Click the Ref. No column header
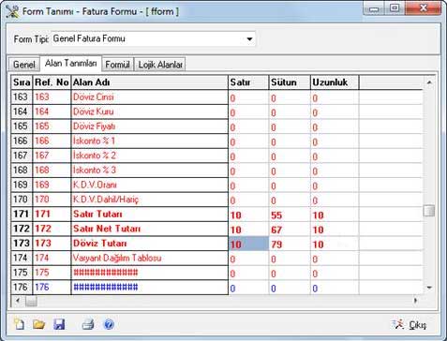Image resolution: width=447 pixels, height=341 pixels. 52,82
